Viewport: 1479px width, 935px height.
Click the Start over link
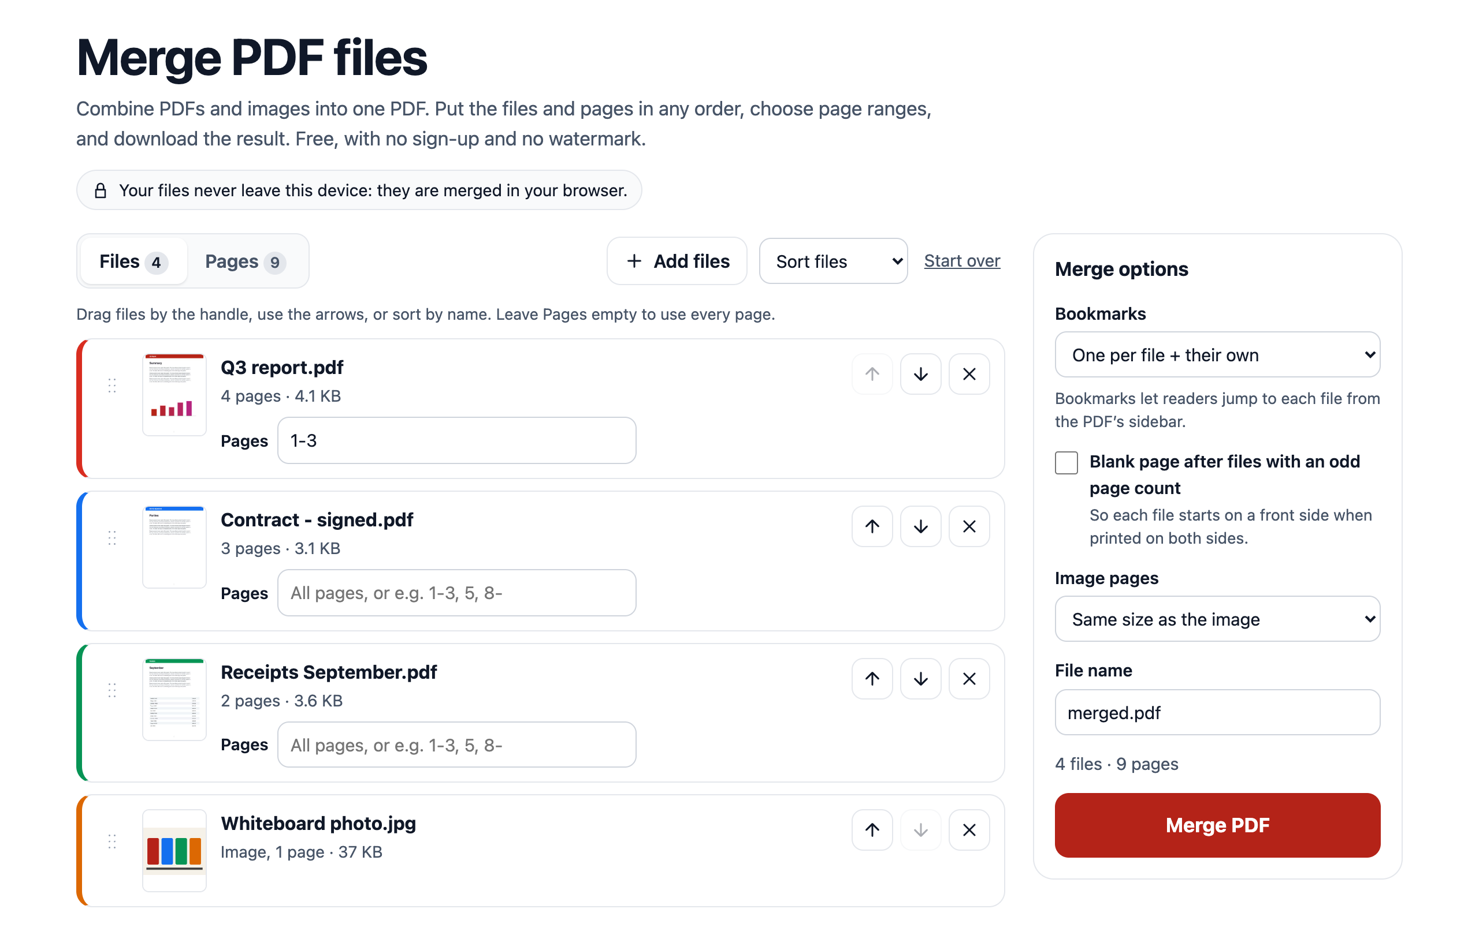coord(962,261)
